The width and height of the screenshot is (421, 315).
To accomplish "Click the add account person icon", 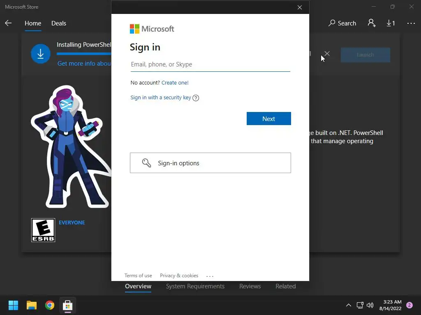I will tap(372, 23).
